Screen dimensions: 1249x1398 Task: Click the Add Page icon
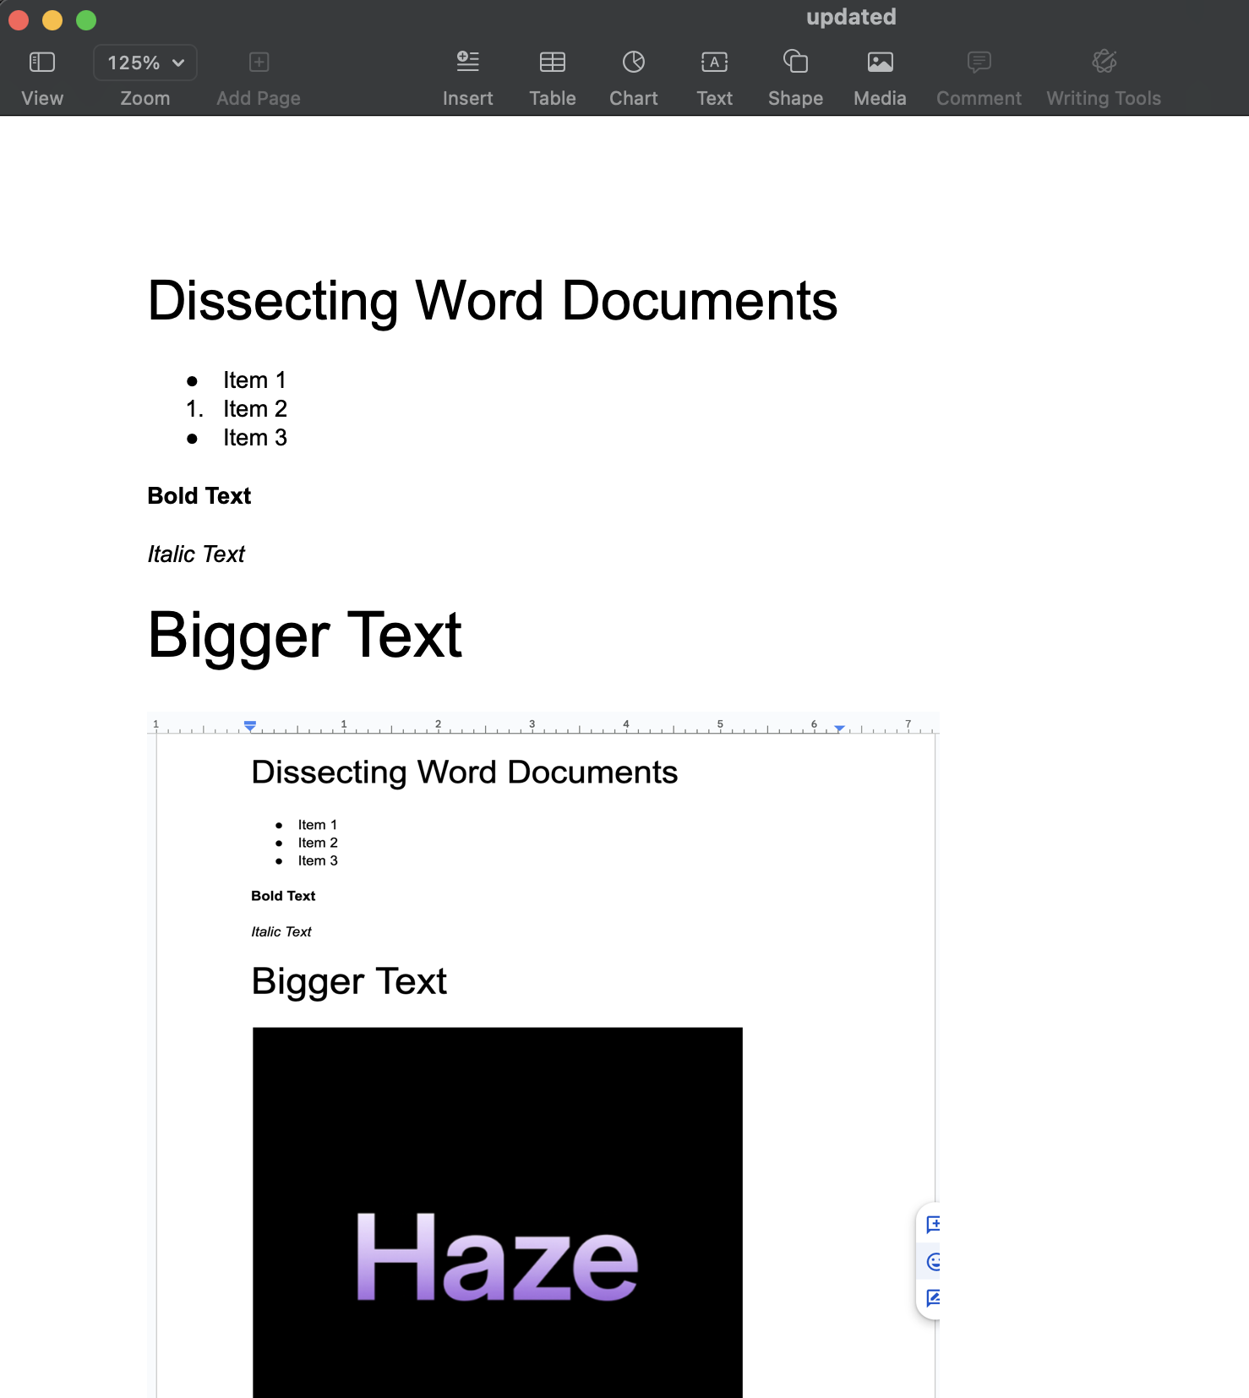click(x=259, y=63)
